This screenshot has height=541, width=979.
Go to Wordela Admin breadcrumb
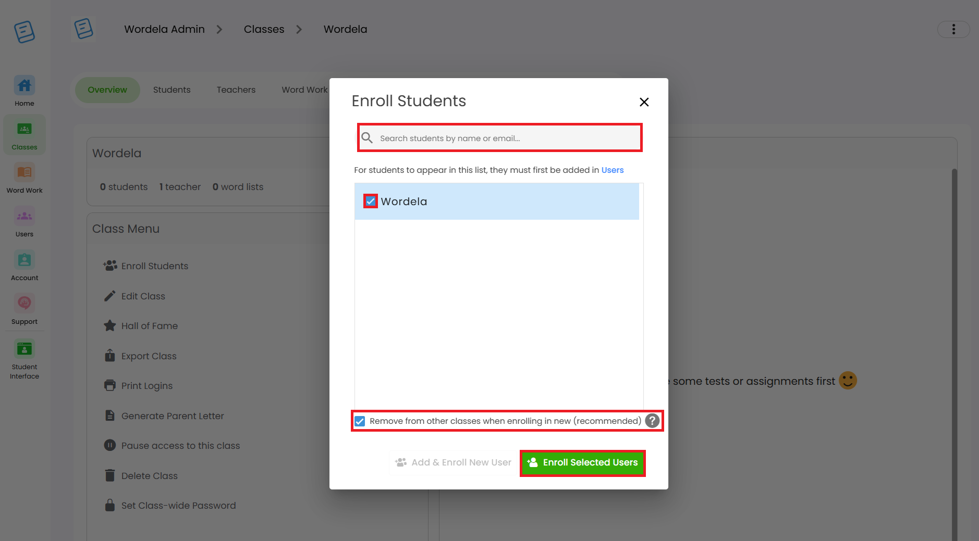(164, 29)
